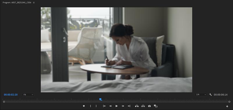Click the right handle of the zoom scroll bar
Viewport: 233px width, 110px height.
(x=230, y=102)
